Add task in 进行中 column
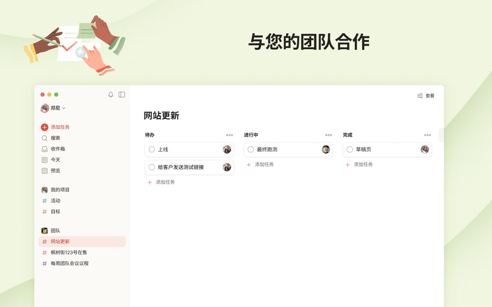 pos(264,165)
